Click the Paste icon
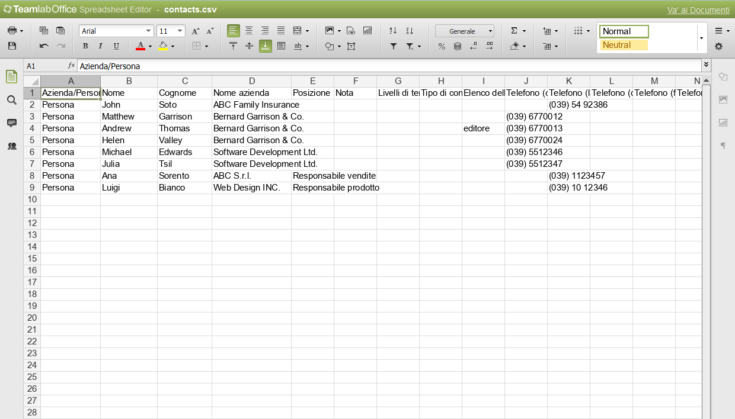 point(60,31)
